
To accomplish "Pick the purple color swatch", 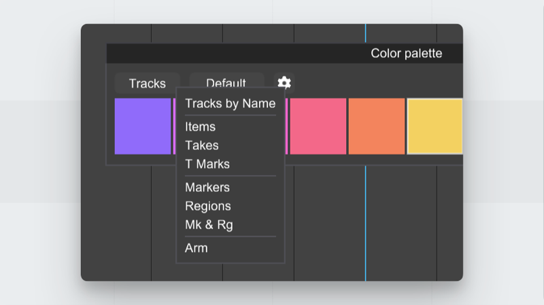I will click(x=143, y=126).
